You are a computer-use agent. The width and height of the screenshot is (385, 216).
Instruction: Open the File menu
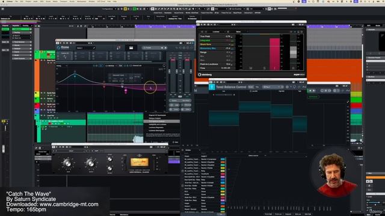(x=16, y=1)
